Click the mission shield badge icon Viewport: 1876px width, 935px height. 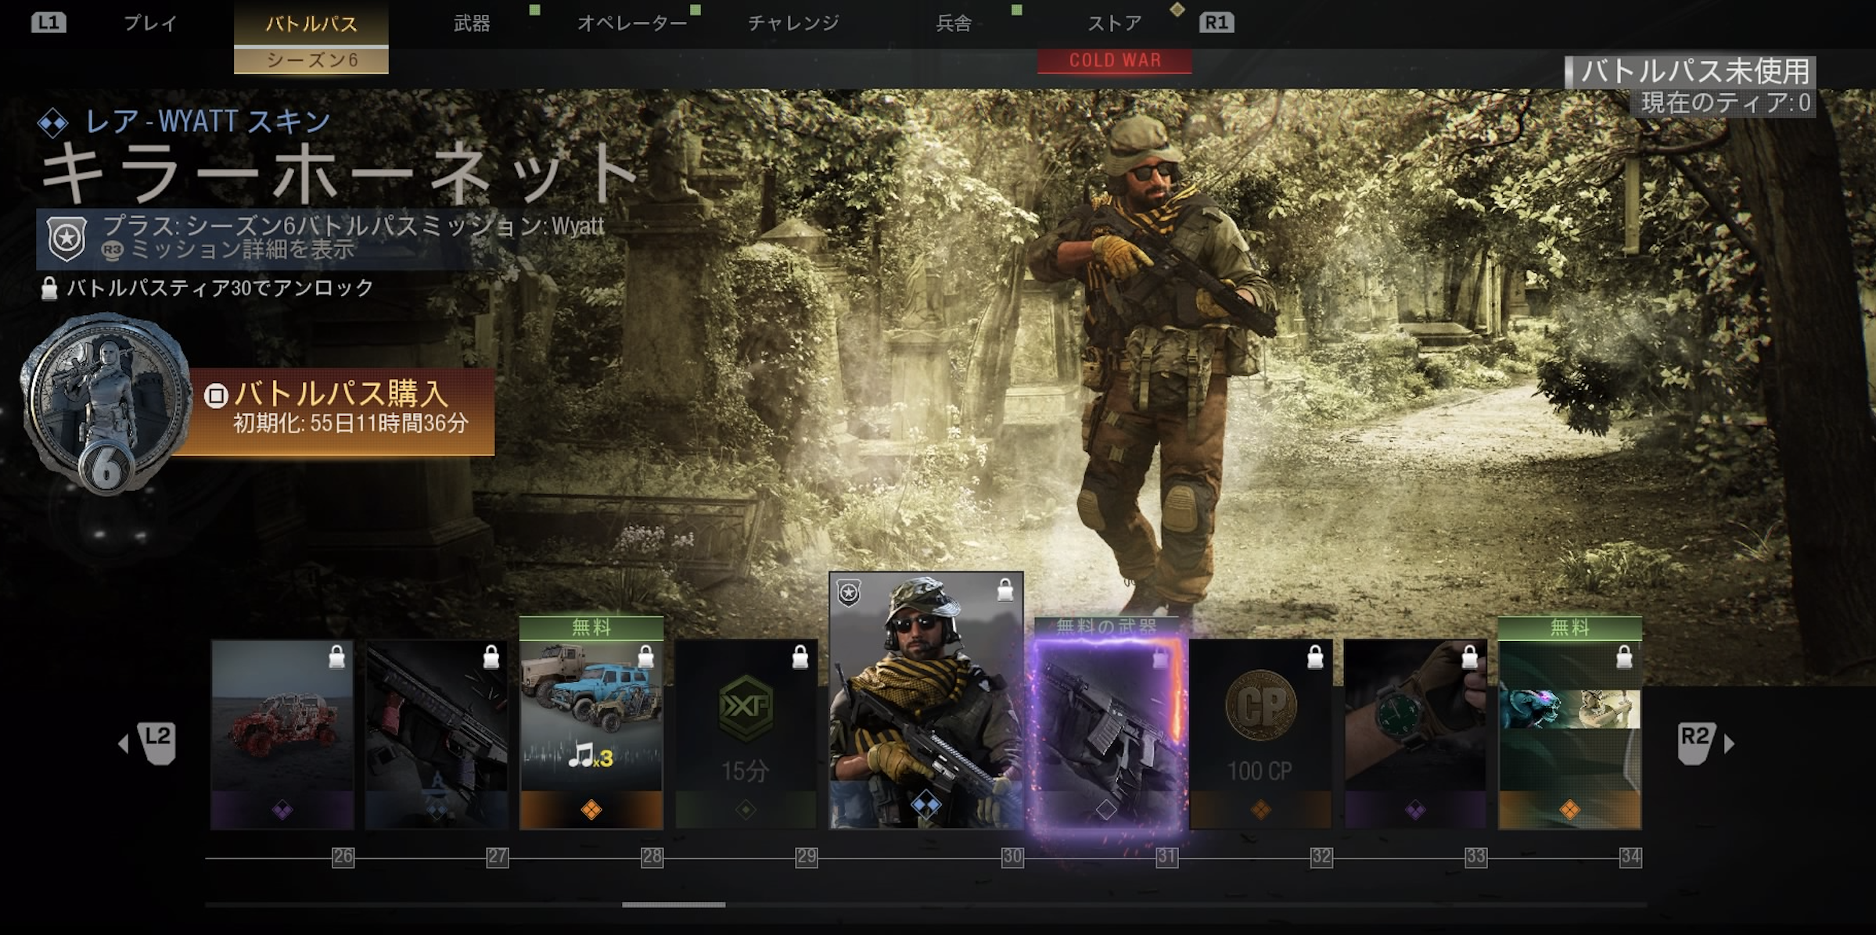[66, 238]
